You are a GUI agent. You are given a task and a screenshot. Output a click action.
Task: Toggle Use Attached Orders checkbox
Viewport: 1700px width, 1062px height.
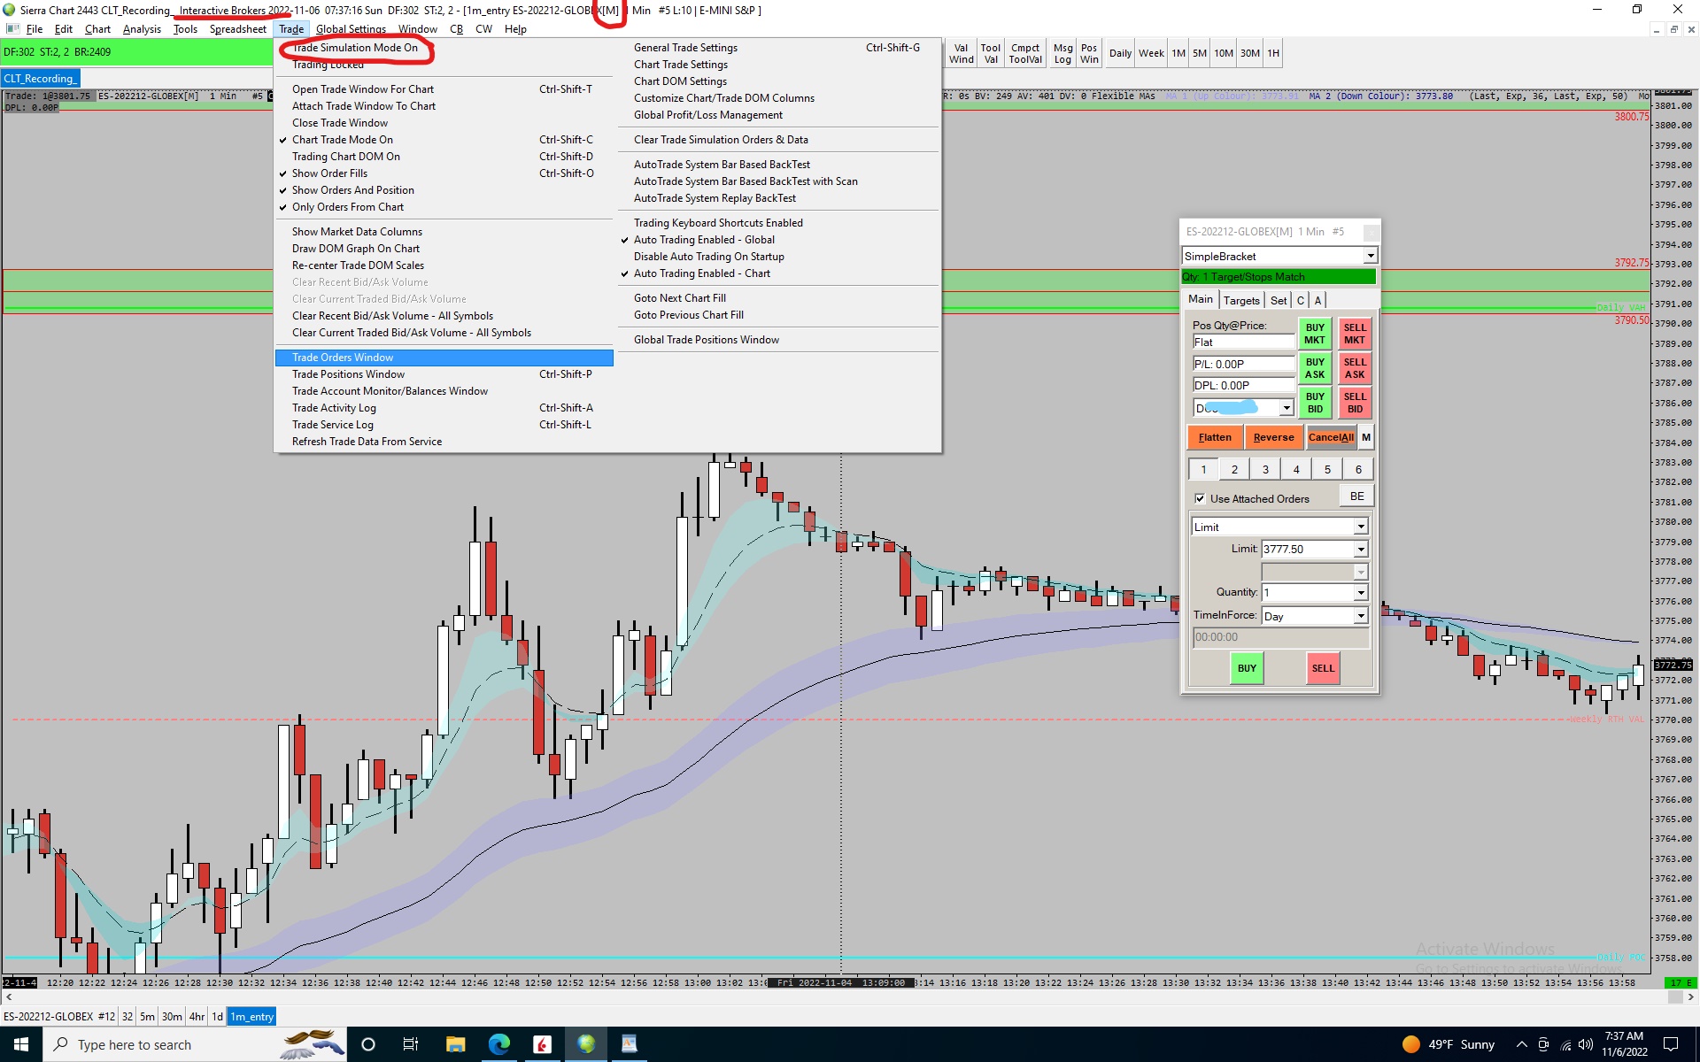tap(1200, 499)
